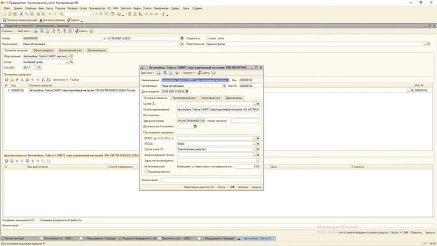
Task: Switch to Дополнительно tab in document
Action: (97, 51)
